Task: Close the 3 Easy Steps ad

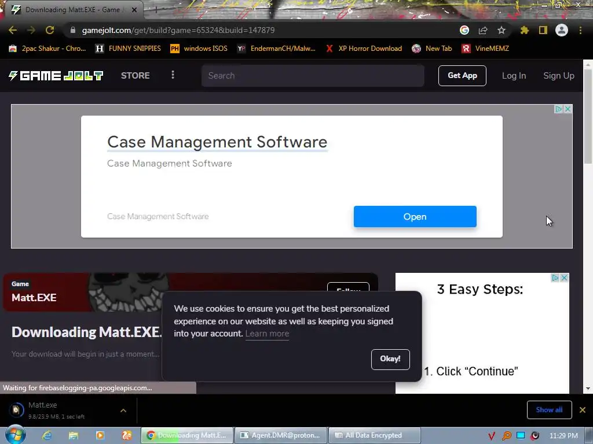Action: [x=564, y=278]
